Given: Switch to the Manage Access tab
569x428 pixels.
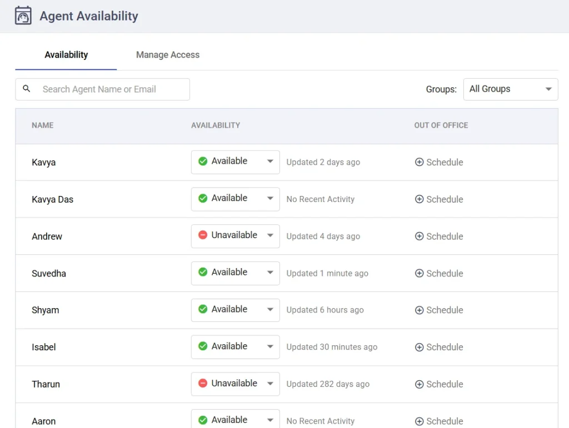Looking at the screenshot, I should click(168, 55).
